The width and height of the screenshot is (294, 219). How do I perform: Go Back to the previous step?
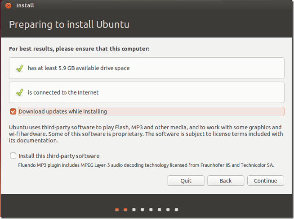(x=226, y=181)
